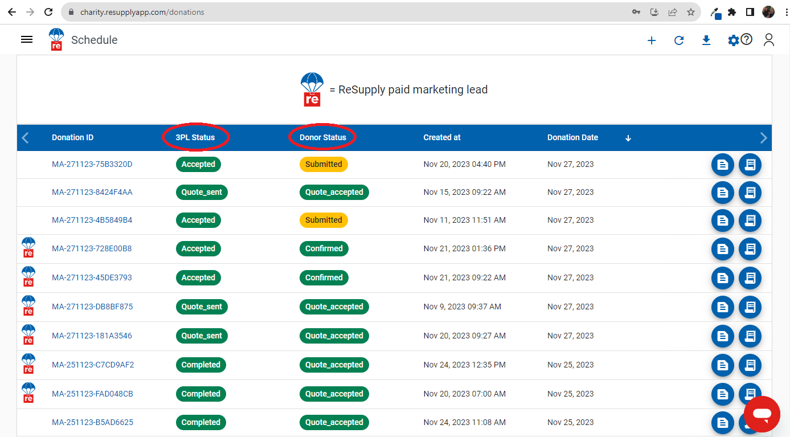
Task: Go to previous columns with left chevron
Action: 25,138
